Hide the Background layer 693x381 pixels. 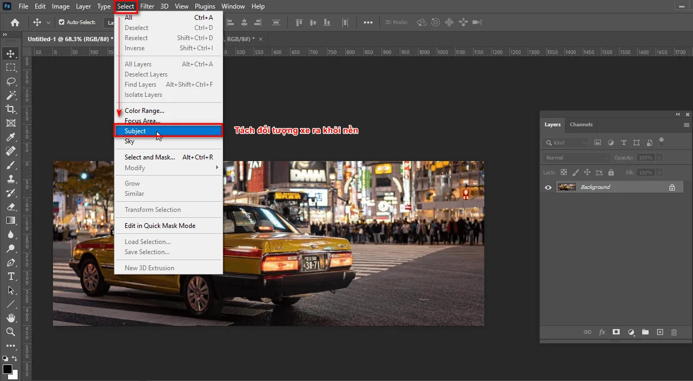(x=547, y=187)
